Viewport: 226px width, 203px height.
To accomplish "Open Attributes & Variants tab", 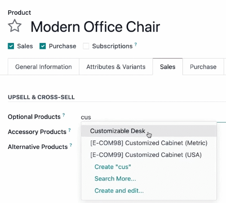I will point(116,67).
